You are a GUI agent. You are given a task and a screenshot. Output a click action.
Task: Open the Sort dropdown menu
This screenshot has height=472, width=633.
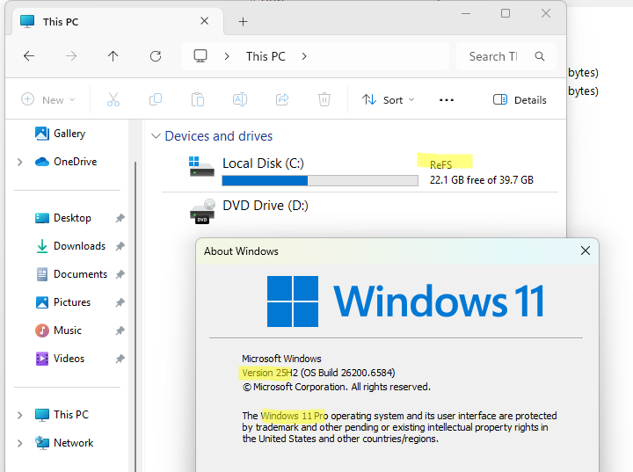(x=388, y=99)
